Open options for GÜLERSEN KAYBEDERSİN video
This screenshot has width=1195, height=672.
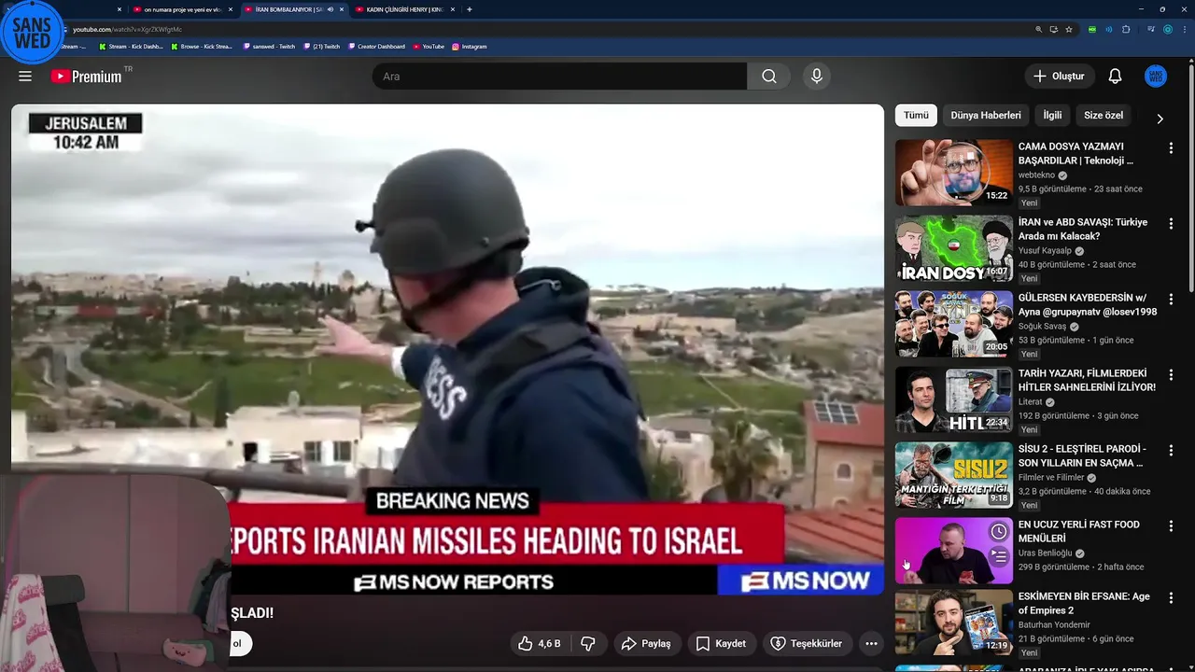(1171, 299)
